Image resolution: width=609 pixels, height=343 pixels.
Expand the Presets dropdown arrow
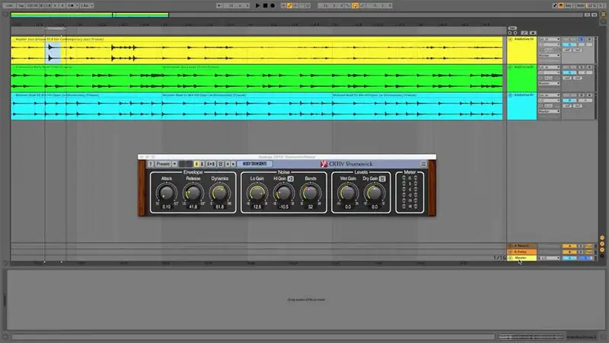(174, 164)
